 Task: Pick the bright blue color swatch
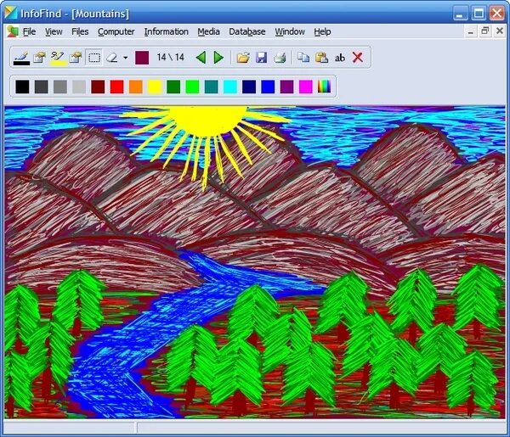[x=268, y=87]
